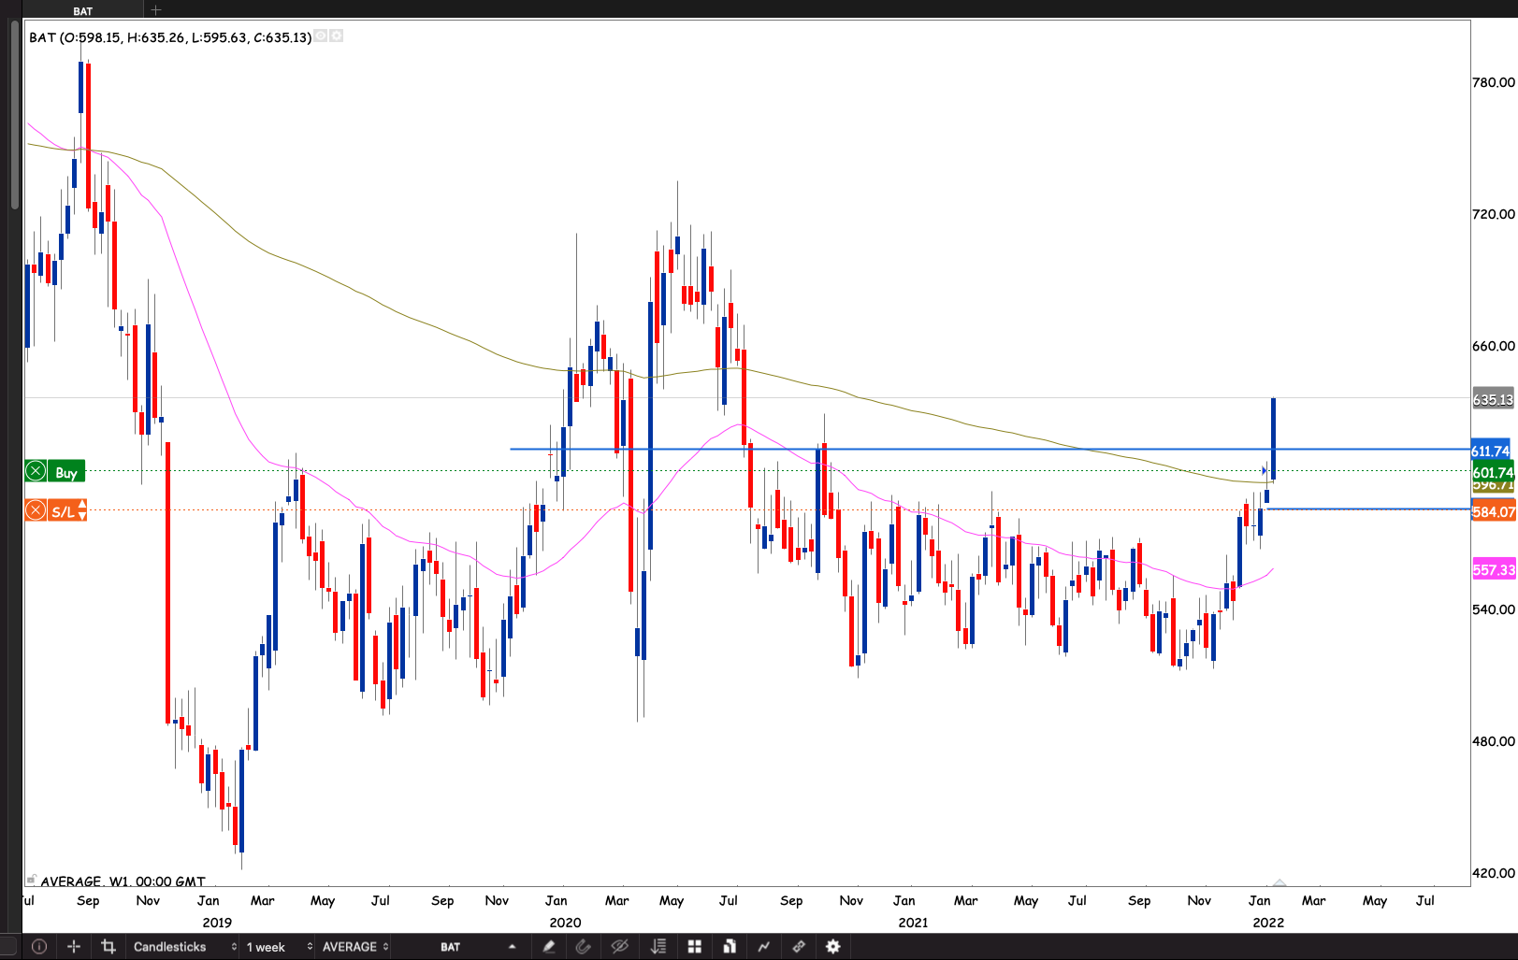Select the crop tool icon
The height and width of the screenshot is (960, 1518).
tap(108, 947)
